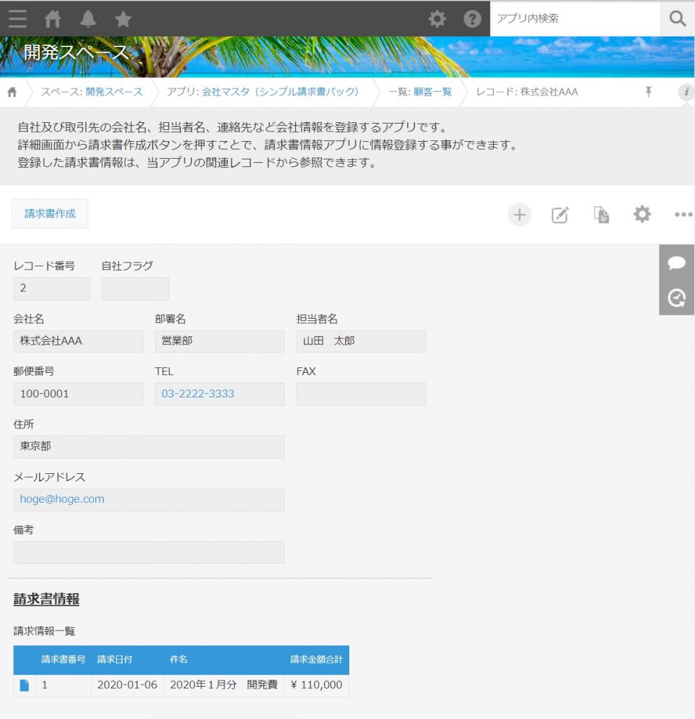Click the 請求金額合計 column header
The image size is (695, 719).
[316, 659]
